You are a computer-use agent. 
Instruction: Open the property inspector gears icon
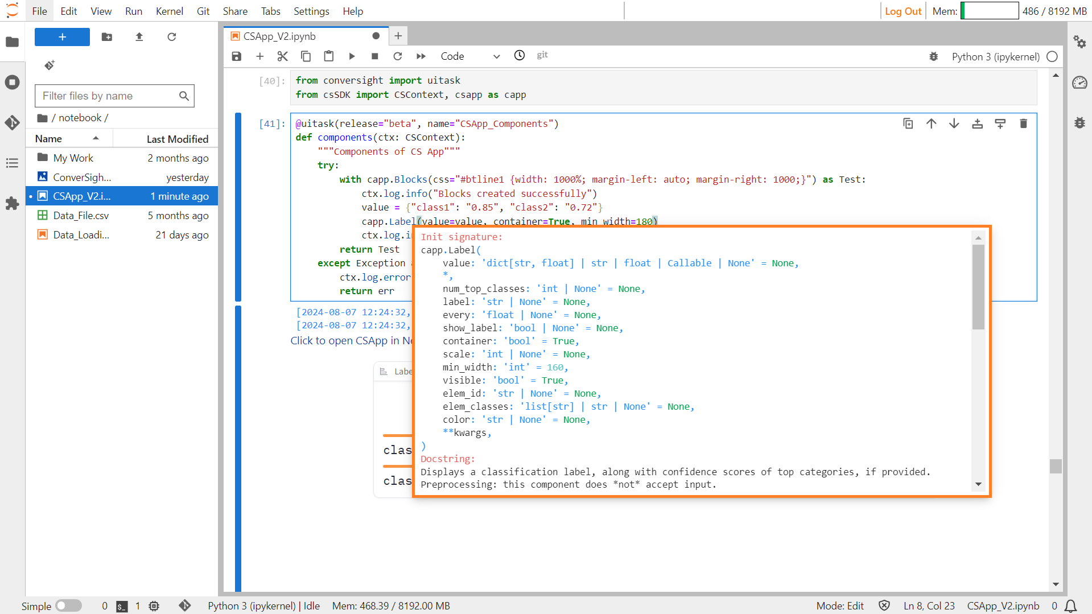pyautogui.click(x=1079, y=42)
